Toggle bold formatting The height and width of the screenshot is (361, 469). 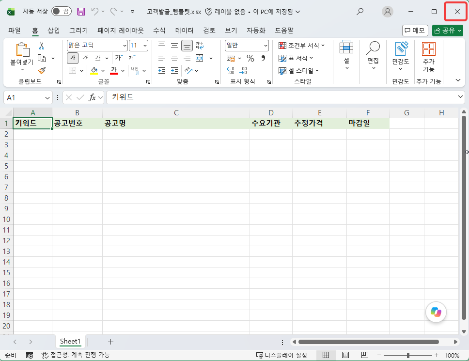tap(73, 58)
